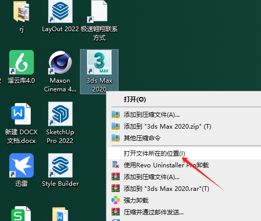Choose 压缩并通过邮件发送... entry
The image size is (261, 221).
184,212
